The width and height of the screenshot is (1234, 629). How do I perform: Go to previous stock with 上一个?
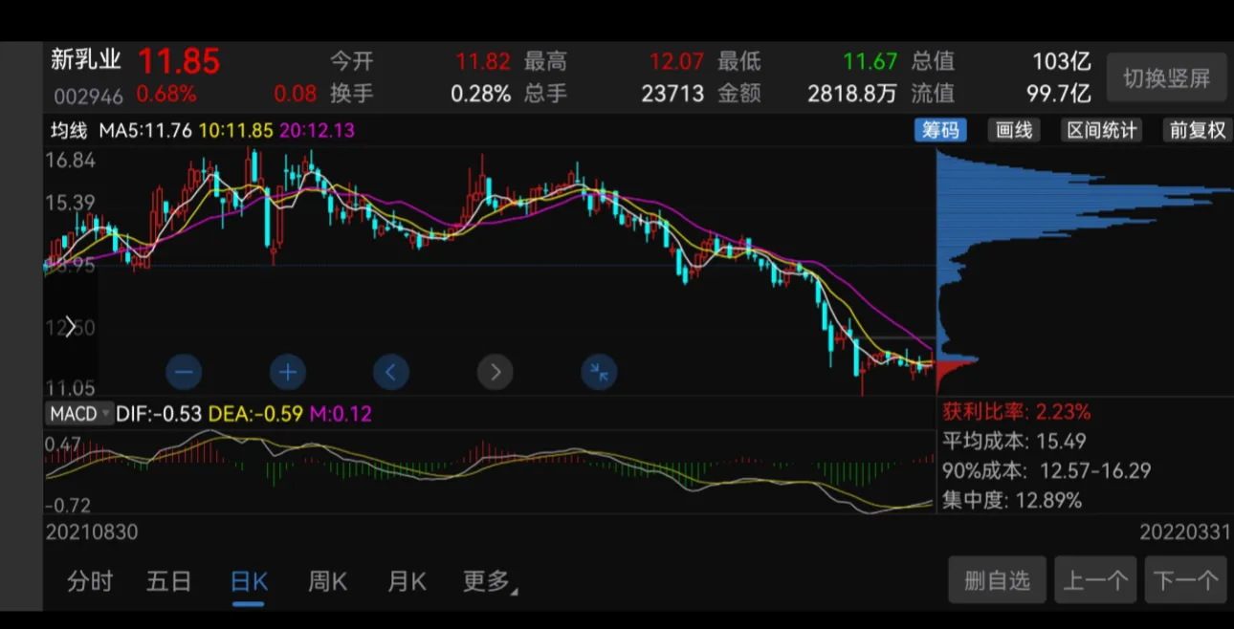pos(1095,579)
